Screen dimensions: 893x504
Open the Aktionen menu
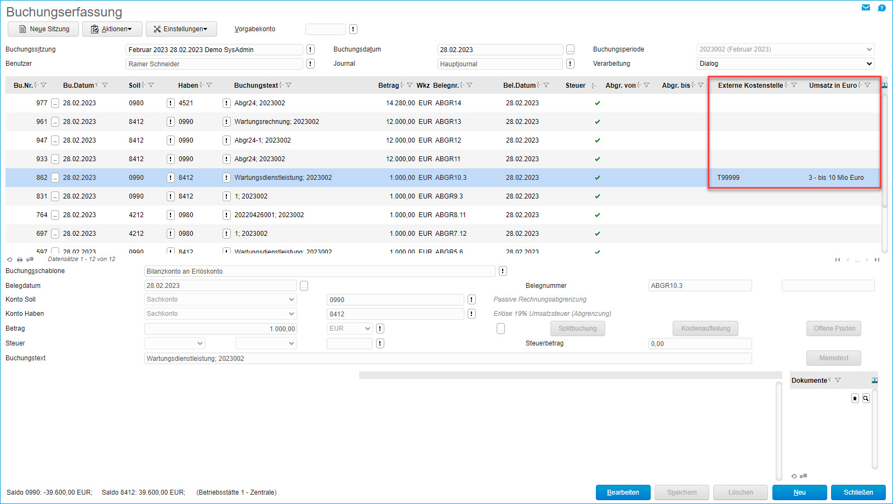point(112,29)
